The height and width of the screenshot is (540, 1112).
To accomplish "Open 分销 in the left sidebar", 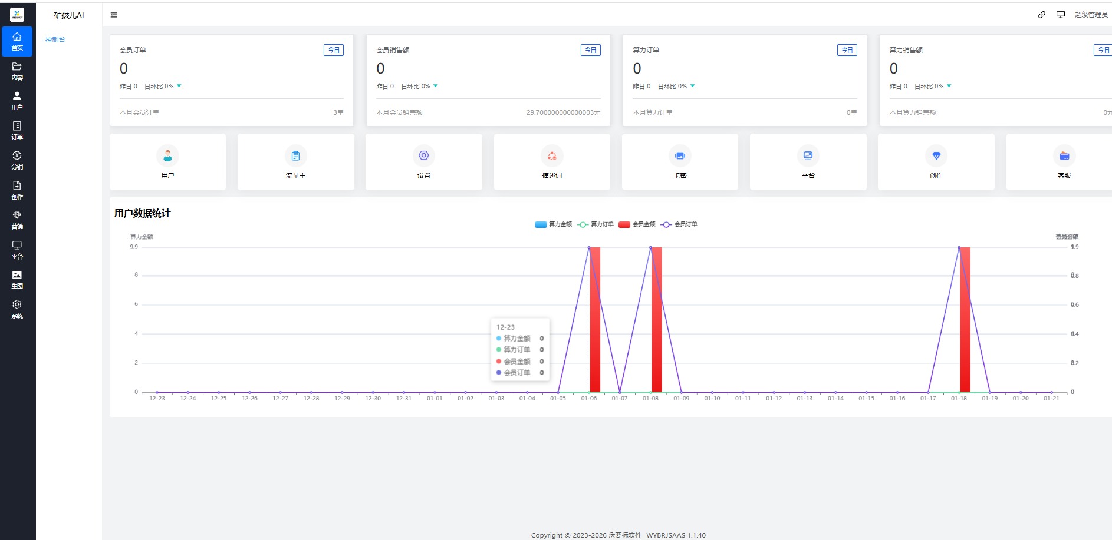I will pyautogui.click(x=17, y=160).
